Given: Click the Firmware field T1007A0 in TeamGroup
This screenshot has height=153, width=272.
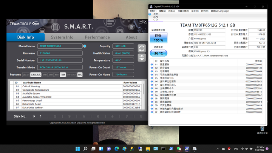Looking at the screenshot, I should (x=60, y=53).
